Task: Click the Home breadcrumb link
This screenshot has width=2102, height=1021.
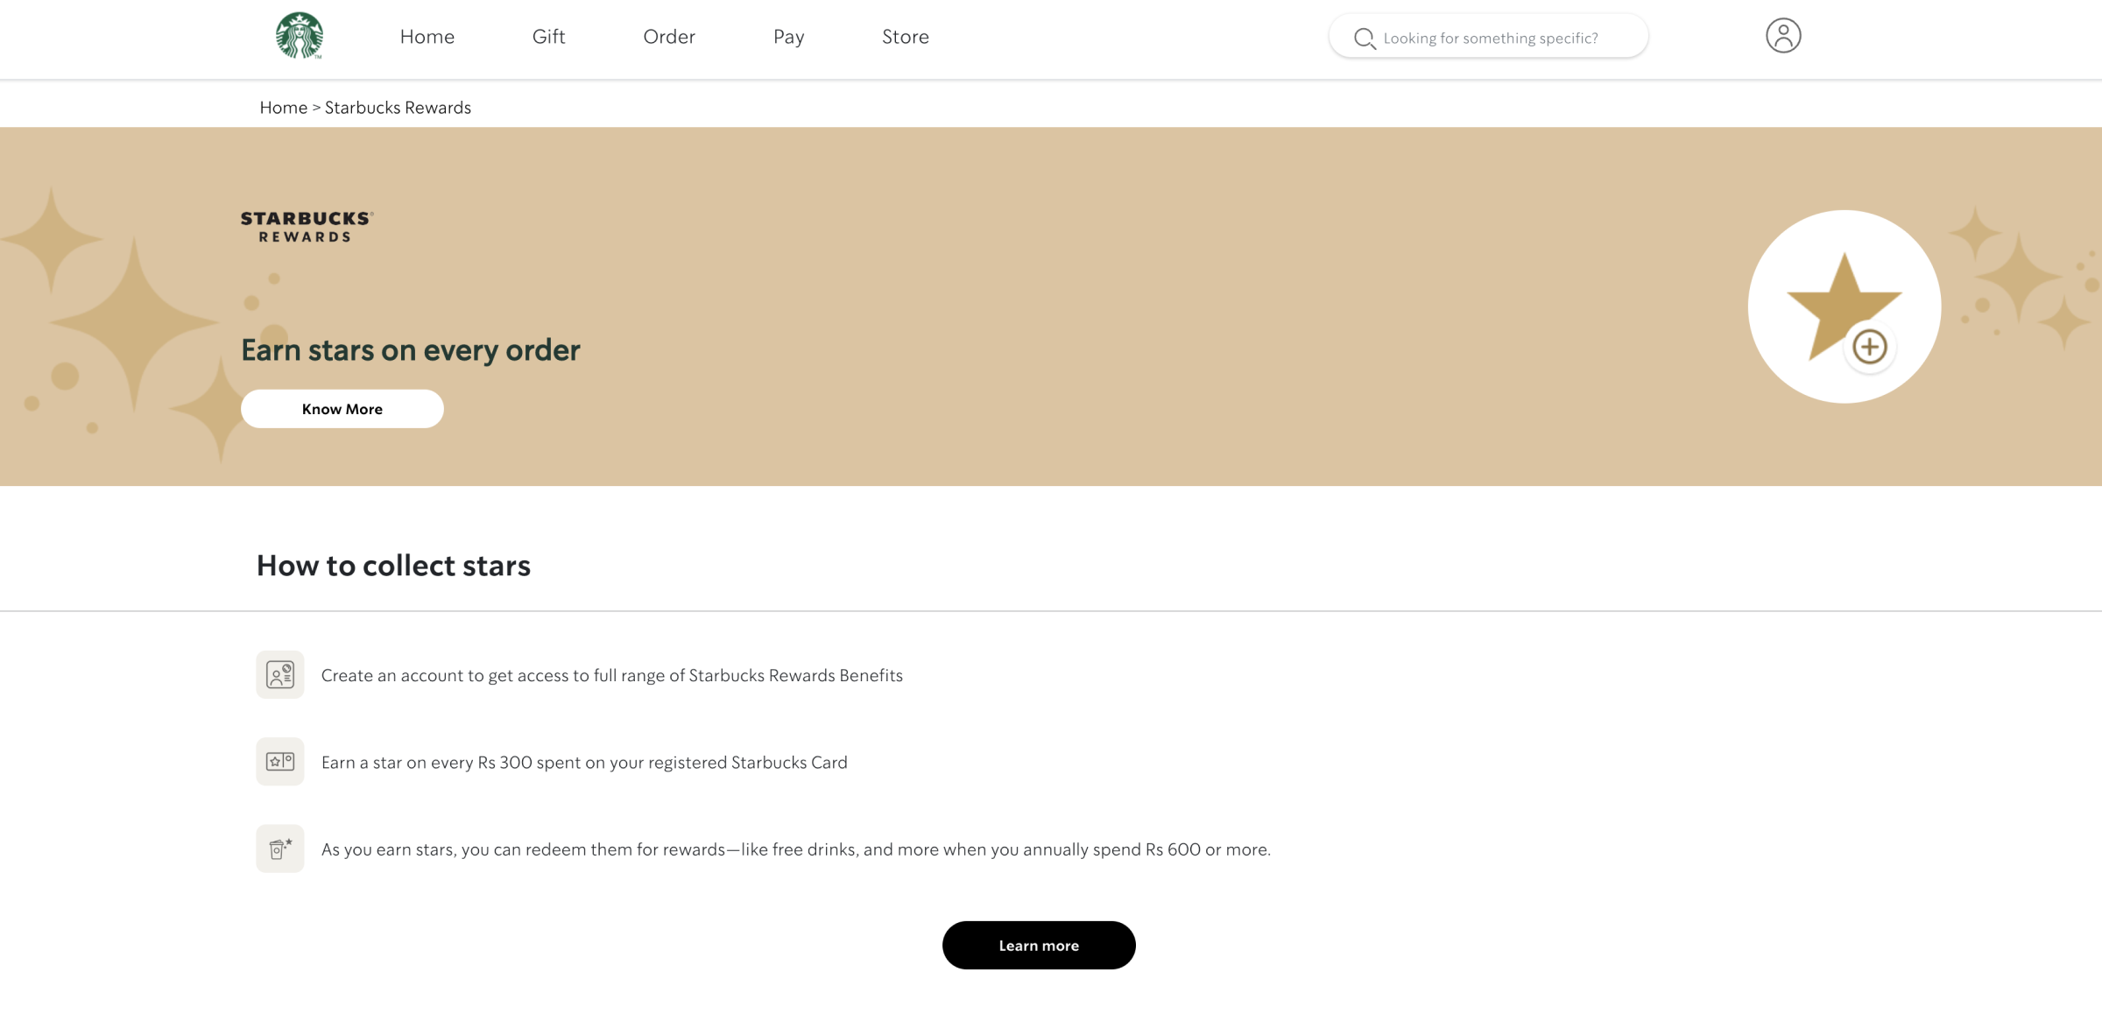Action: [283, 107]
